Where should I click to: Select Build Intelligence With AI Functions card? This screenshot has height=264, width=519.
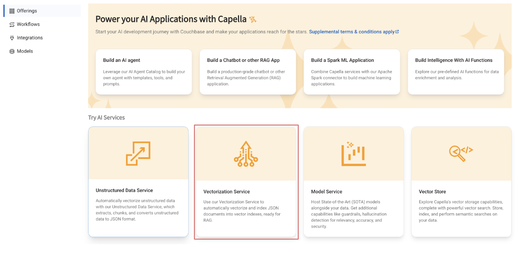456,72
